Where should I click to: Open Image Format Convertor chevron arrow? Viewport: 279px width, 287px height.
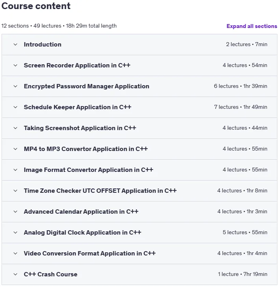(15, 170)
